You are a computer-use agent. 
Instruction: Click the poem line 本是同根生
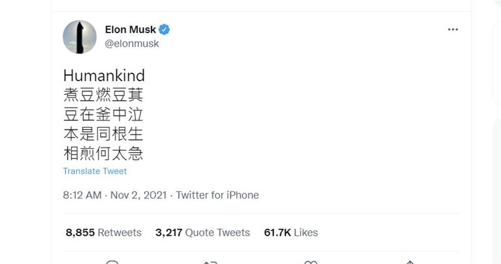tap(103, 134)
